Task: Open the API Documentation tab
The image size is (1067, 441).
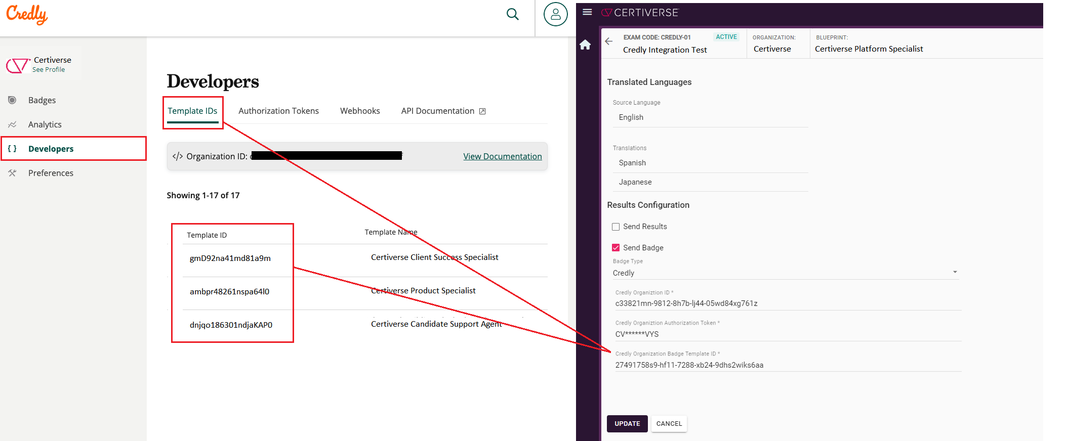Action: (x=443, y=111)
